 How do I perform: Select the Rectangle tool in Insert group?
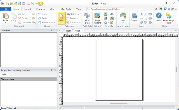[x=150, y=14]
